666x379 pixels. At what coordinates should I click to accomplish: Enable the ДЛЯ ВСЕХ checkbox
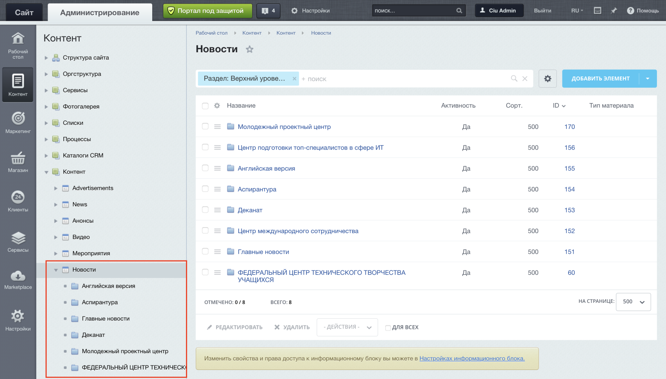click(388, 327)
